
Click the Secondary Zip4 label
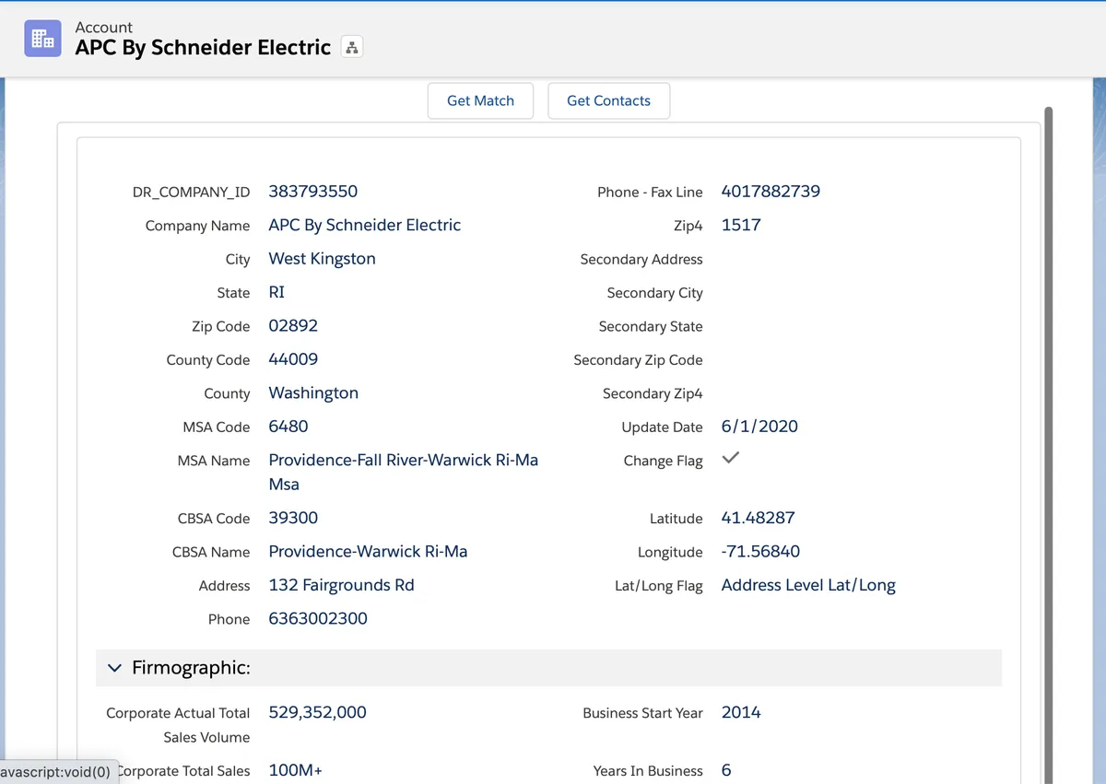pos(653,394)
